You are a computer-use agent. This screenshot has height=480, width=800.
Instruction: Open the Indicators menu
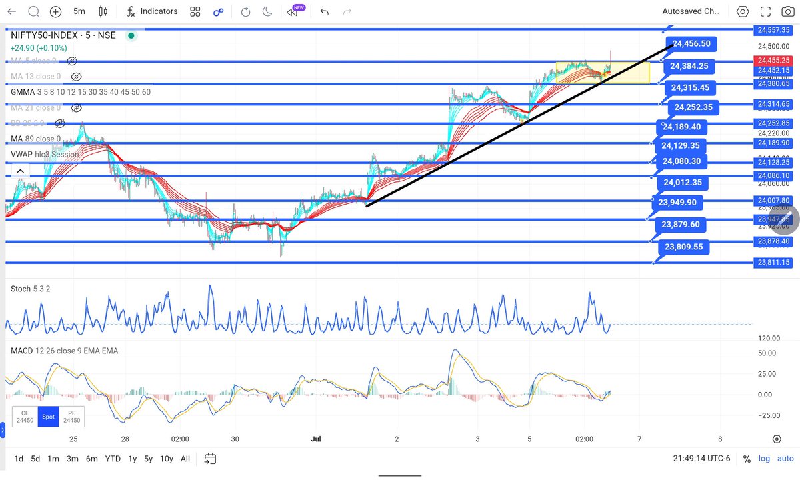coord(152,11)
